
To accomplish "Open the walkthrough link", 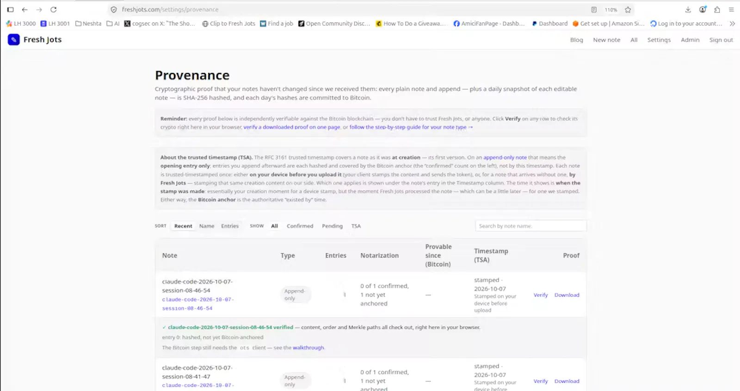I will point(308,348).
